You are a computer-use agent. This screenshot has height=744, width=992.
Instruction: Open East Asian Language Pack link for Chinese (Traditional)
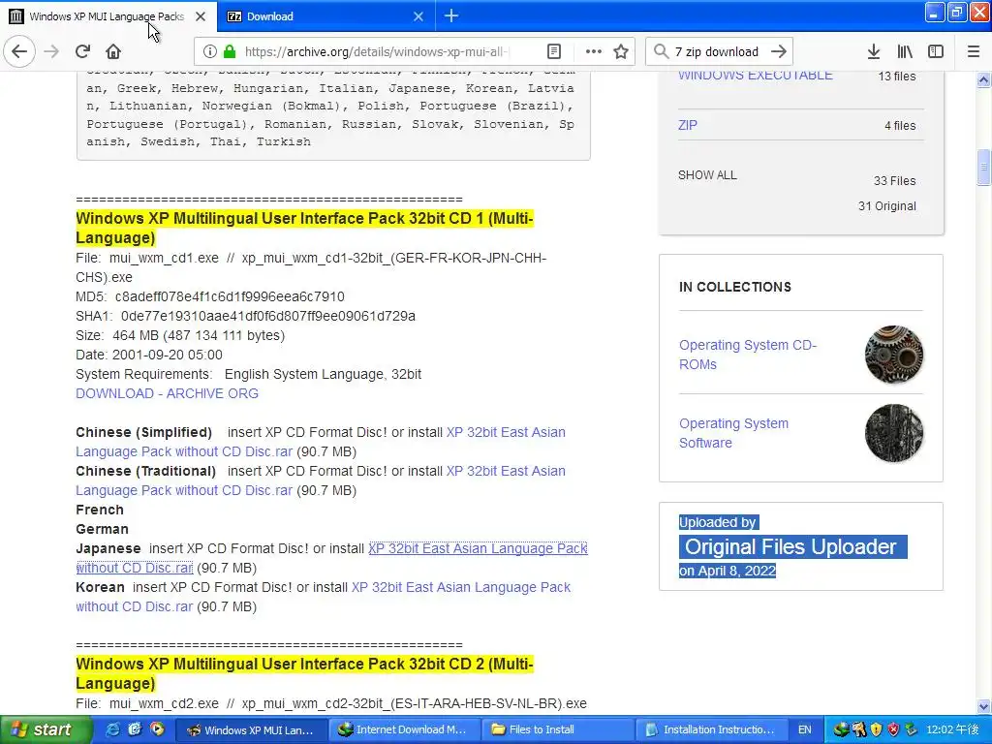tap(506, 471)
